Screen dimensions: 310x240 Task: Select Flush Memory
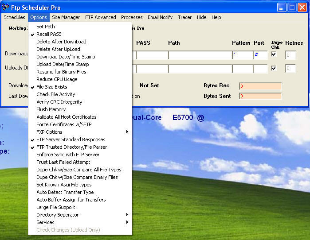(x=80, y=109)
